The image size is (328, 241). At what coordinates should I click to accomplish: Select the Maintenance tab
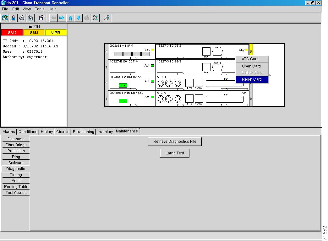coord(127,131)
